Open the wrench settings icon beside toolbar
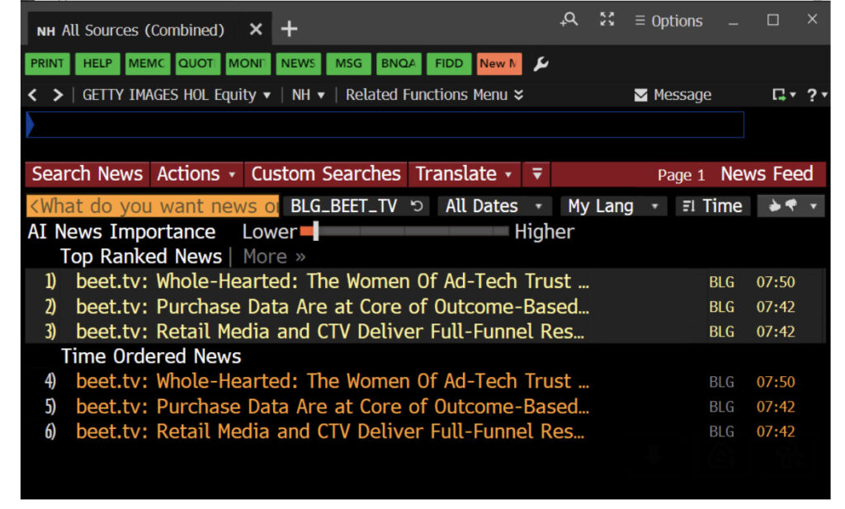 point(541,64)
